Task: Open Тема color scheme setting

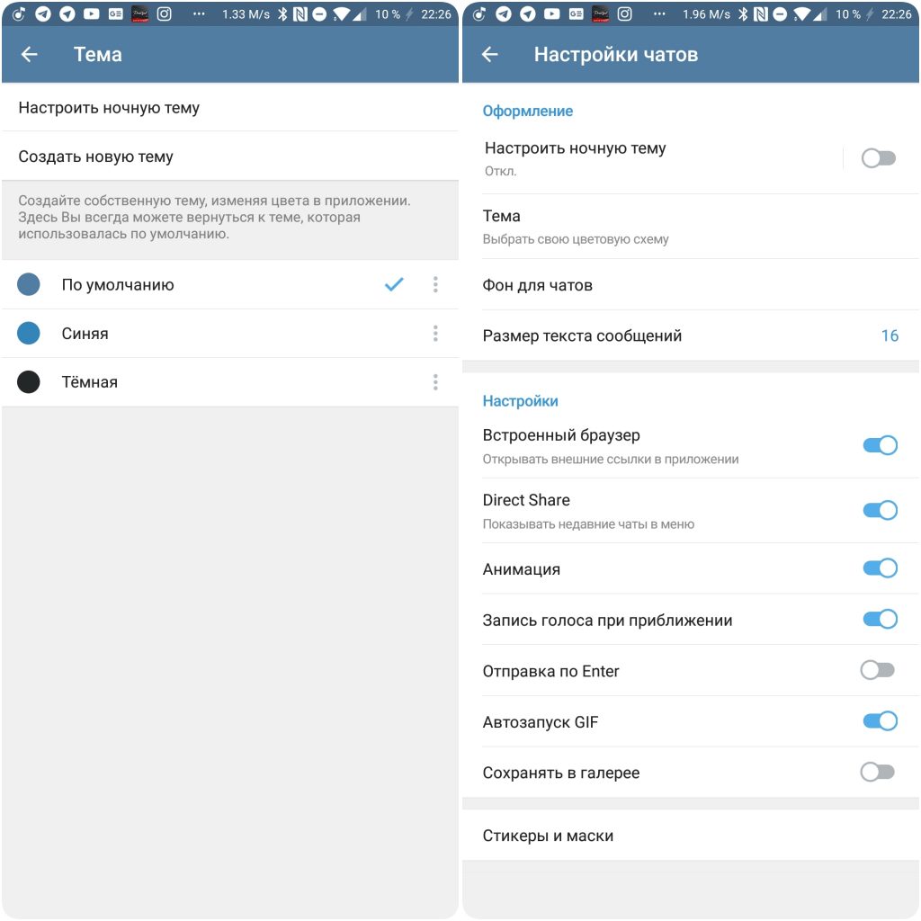Action: click(x=691, y=226)
